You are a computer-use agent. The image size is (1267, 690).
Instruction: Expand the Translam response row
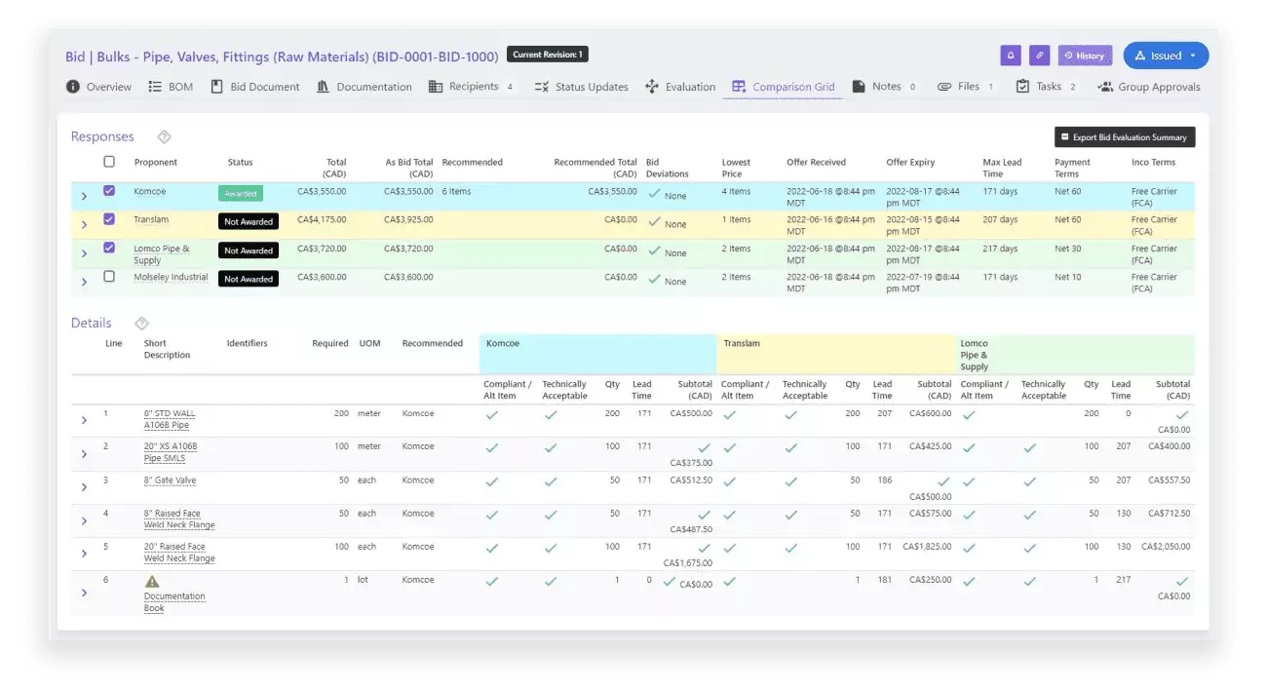coord(84,225)
